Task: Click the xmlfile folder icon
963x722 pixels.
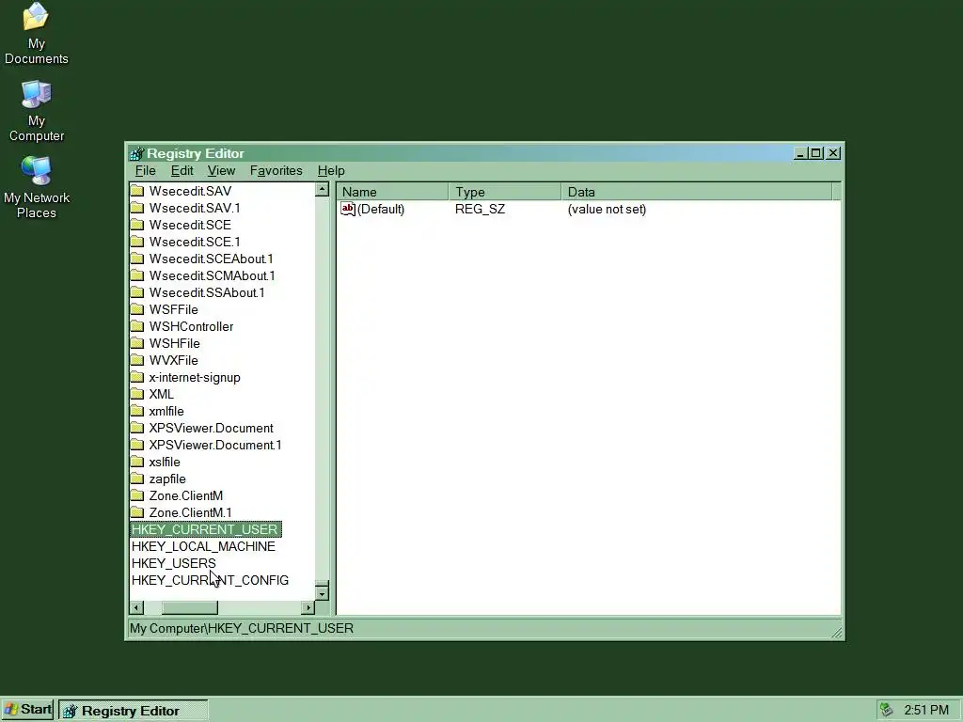Action: coord(137,411)
